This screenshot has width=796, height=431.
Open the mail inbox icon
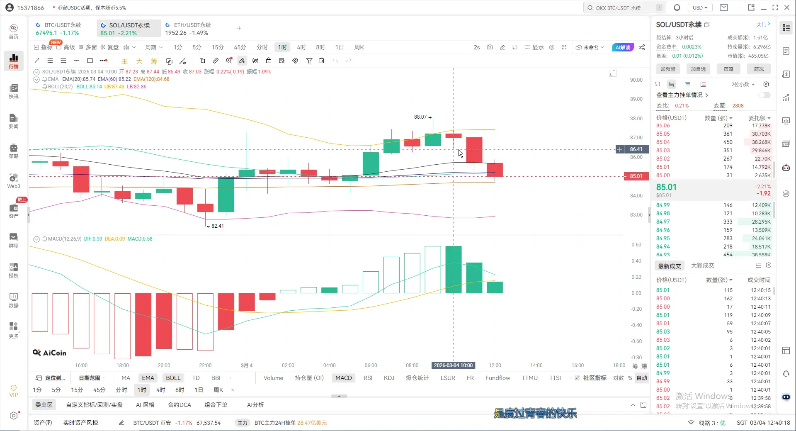[724, 7]
